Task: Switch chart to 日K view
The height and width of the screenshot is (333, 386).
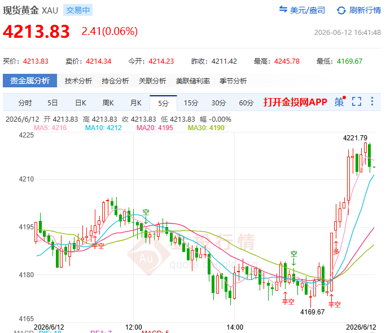Action: [x=81, y=103]
